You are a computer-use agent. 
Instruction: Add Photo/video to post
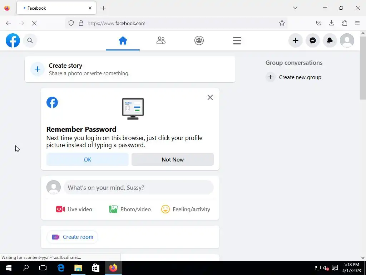[130, 209]
